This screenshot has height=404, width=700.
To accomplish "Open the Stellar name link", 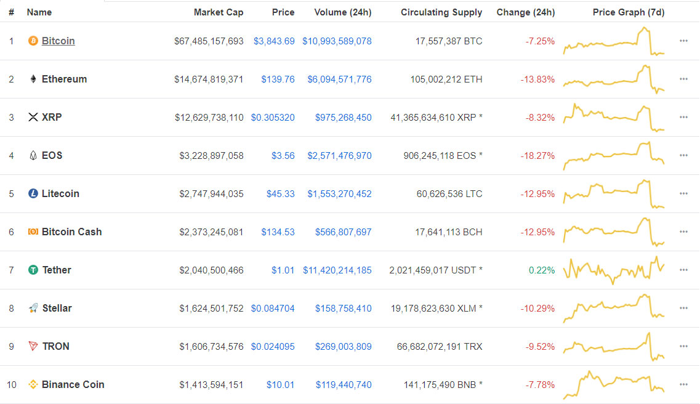I will pyautogui.click(x=57, y=308).
